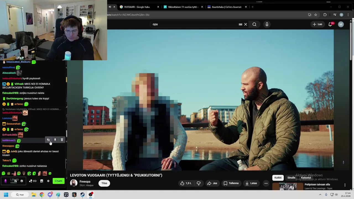Share the video with Jaa
Viewport: 354px width, 199px height.
(x=212, y=183)
